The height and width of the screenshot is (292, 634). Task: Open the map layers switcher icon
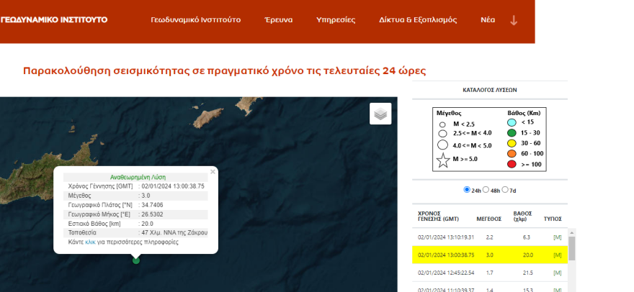pos(380,114)
